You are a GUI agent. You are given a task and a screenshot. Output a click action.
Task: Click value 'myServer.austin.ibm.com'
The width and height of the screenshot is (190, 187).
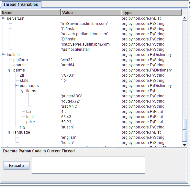(84, 24)
